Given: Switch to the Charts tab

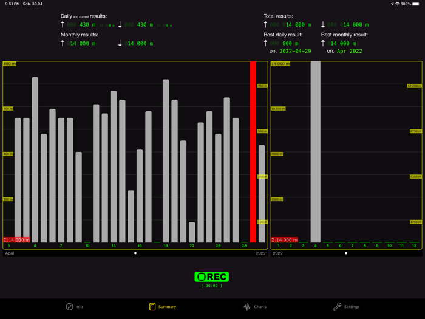Looking at the screenshot, I should coord(255,307).
